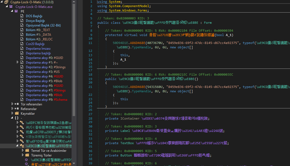Click the PE node module icon
The width and height of the screenshot is (290, 166).
click(16, 11)
